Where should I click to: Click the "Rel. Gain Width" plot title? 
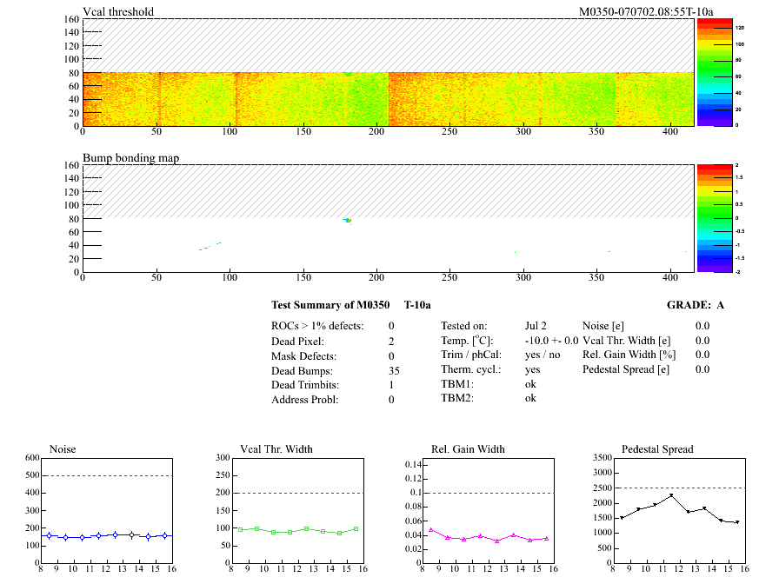tap(468, 449)
